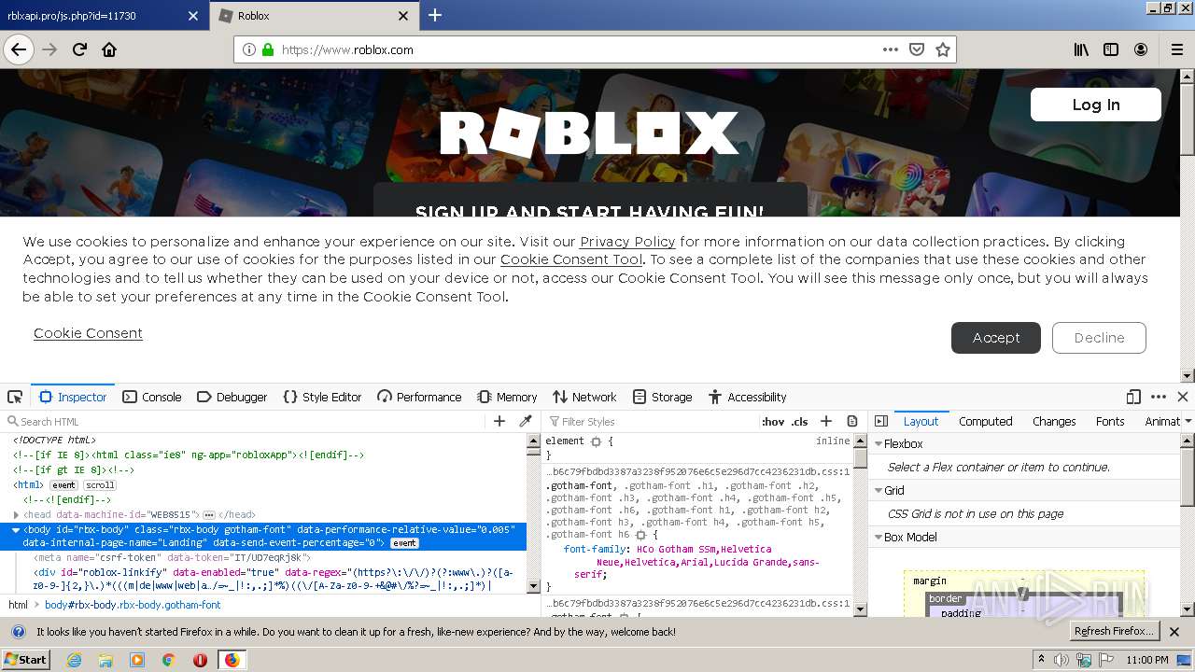Open a new browser tab

tap(435, 15)
